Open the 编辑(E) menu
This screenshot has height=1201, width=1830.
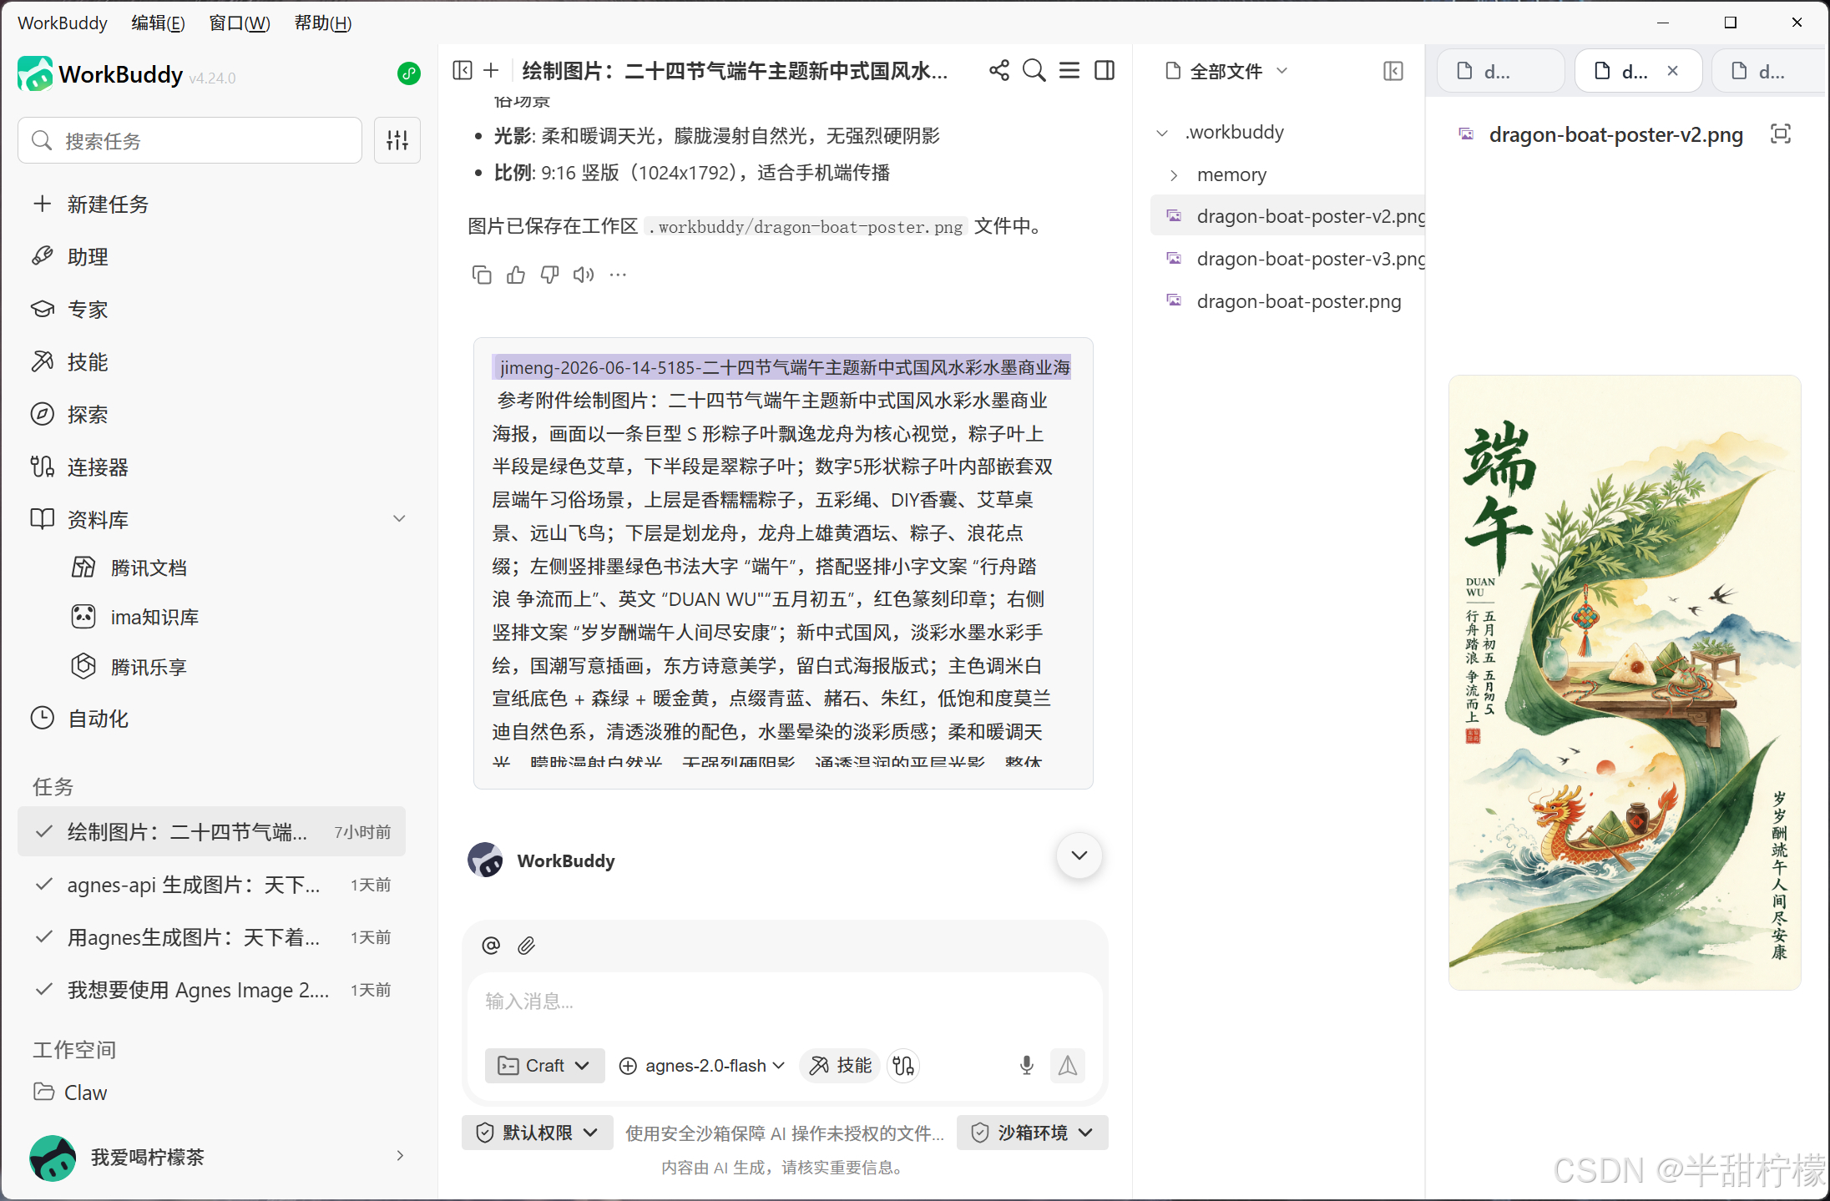click(x=159, y=23)
